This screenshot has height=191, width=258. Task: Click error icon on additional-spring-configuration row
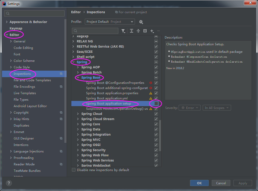pos(150,88)
